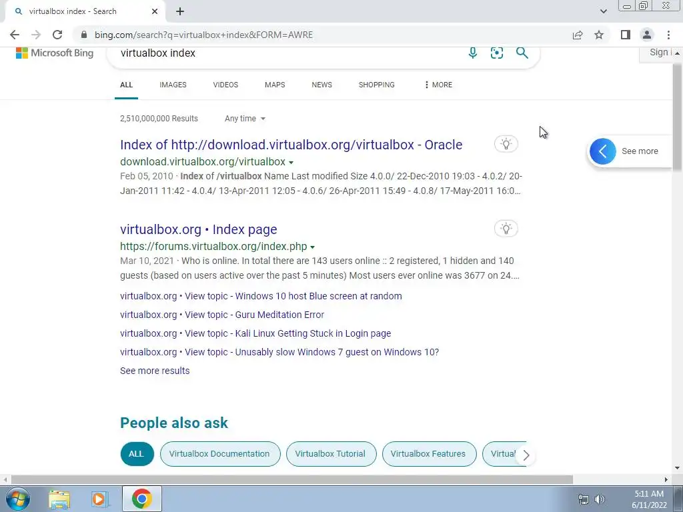Expand arrow next to download.virtualbox.org URL

291,163
